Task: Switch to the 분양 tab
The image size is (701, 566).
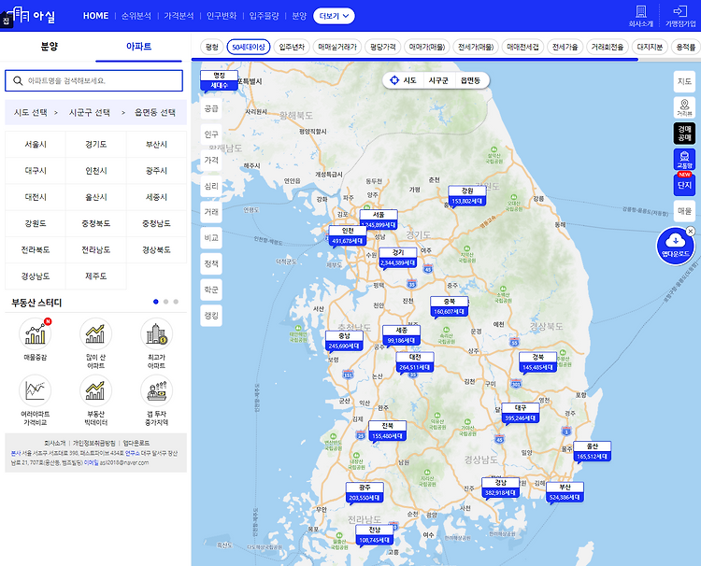Action: coord(49,46)
